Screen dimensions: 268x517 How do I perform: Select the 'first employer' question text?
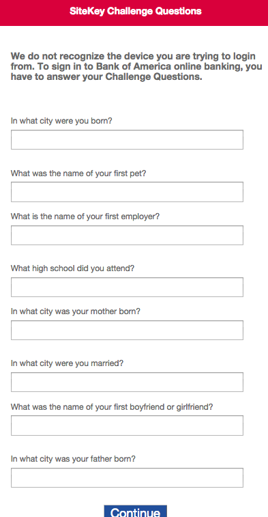(85, 216)
